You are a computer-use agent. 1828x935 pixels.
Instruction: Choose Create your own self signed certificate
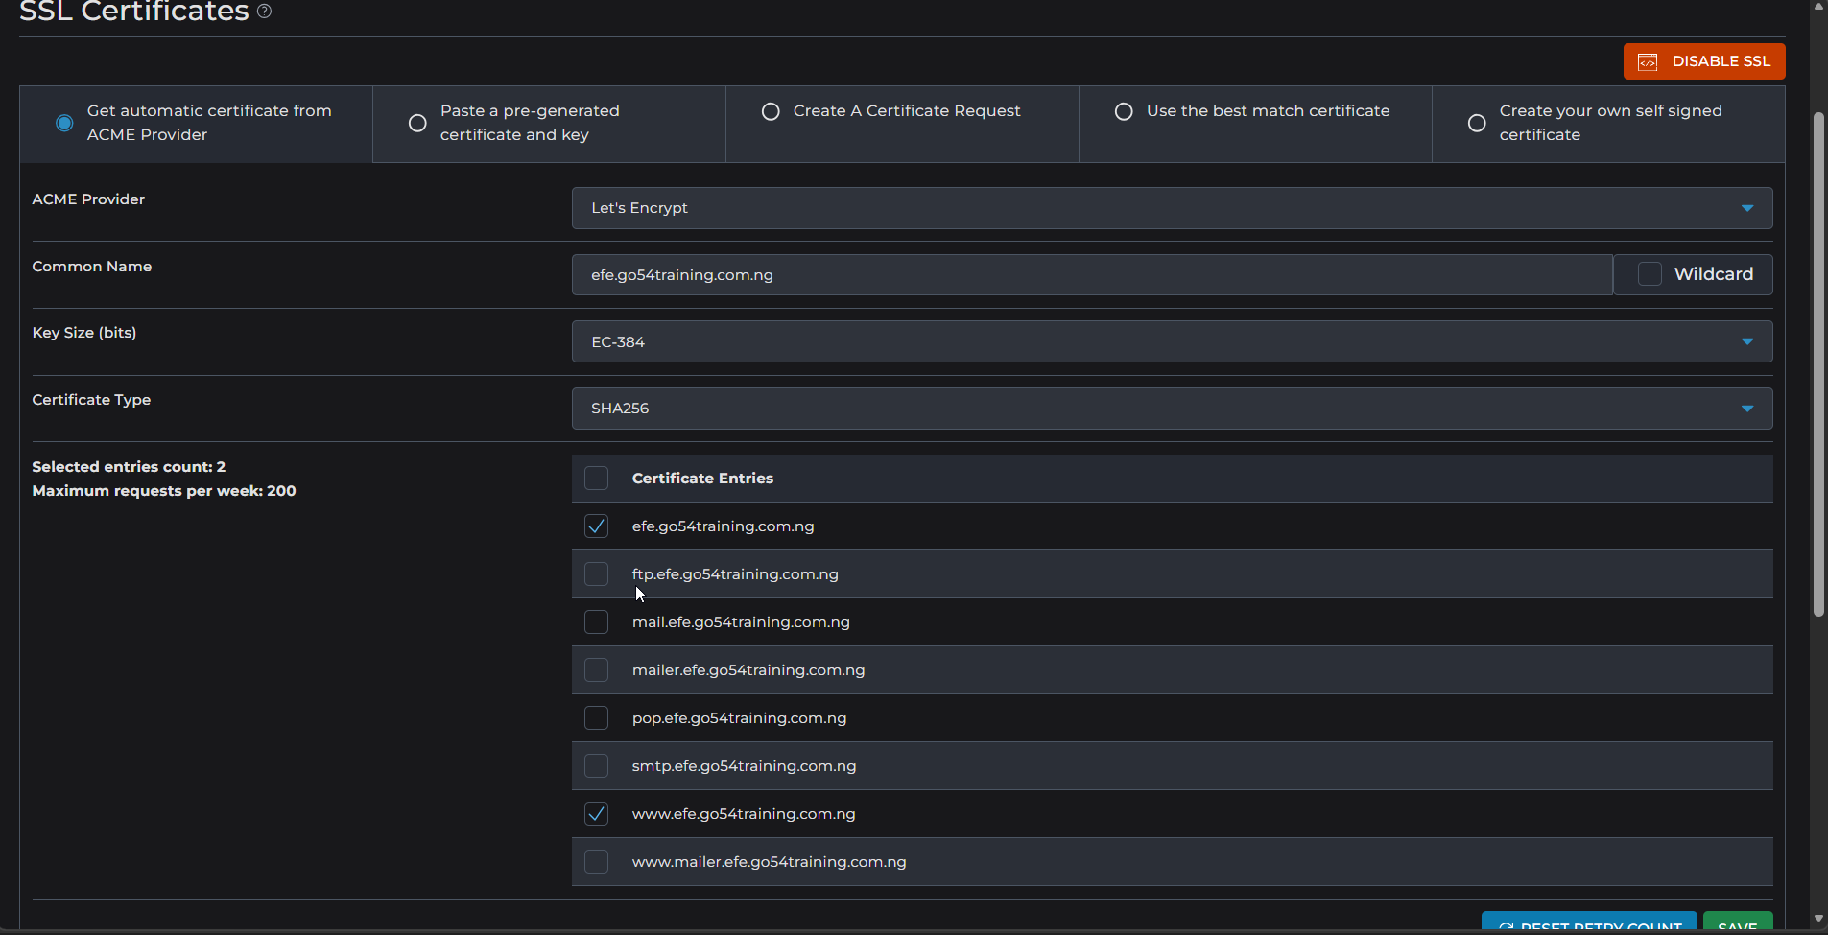(x=1477, y=123)
